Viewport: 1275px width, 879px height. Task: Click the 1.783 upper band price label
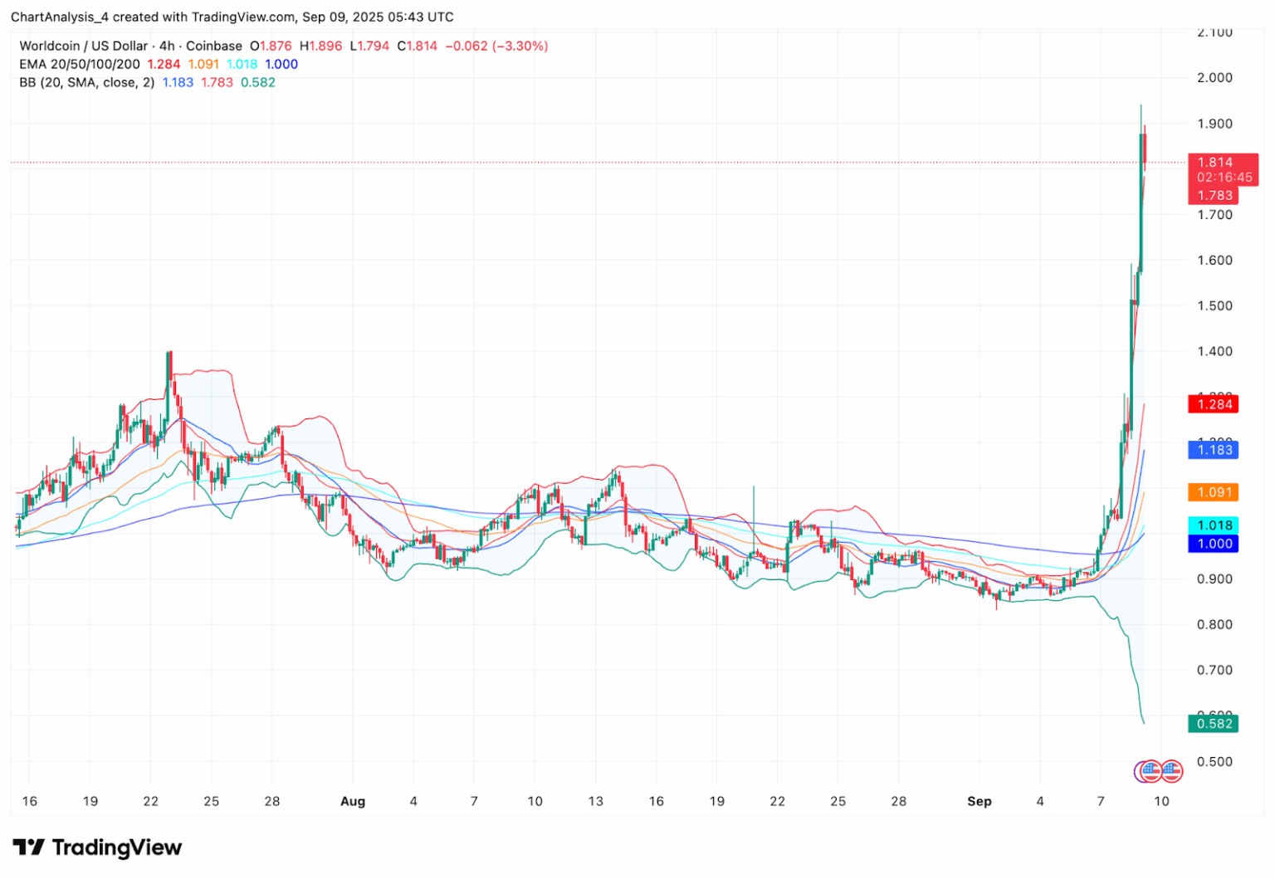1214,195
